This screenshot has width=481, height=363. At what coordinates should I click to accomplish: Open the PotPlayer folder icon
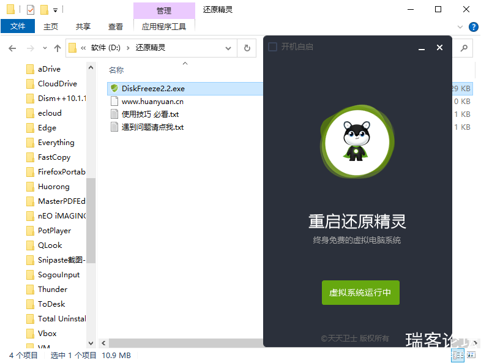click(31, 230)
